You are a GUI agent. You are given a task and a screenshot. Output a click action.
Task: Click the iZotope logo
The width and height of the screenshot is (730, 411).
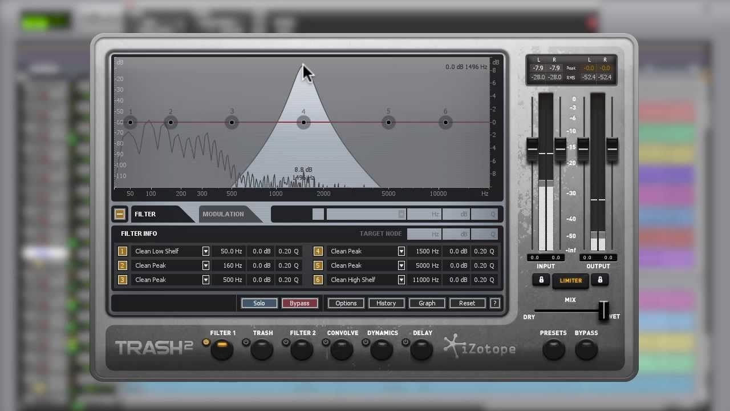point(480,348)
